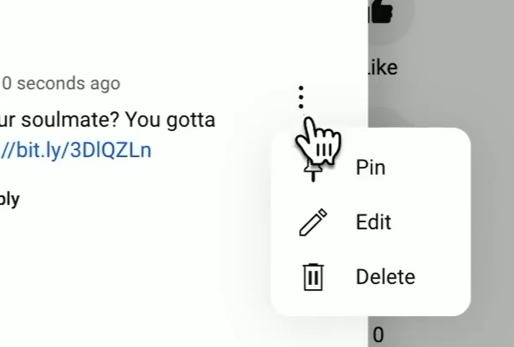Screen dimensions: 514x347
Task: Open the bit.ly/3DlQZLn link
Action: (76, 150)
